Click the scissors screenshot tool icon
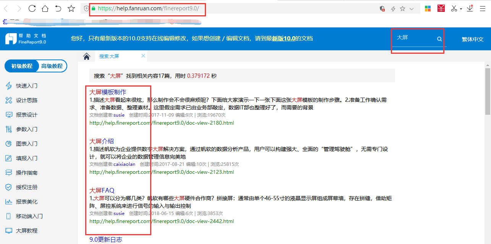Screen dimensions: 491x244 point(454,8)
